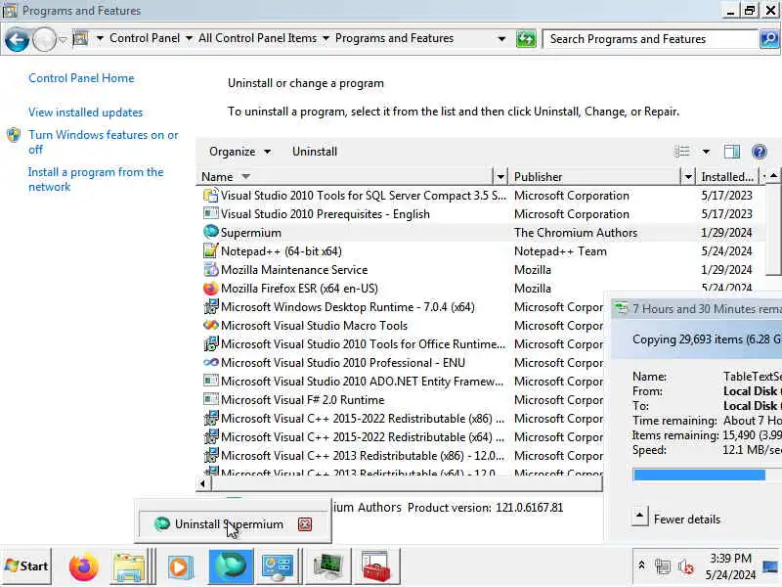
Task: Select Visual Studio 2010 Tools for SQL Server Compact
Action: (482, 196)
